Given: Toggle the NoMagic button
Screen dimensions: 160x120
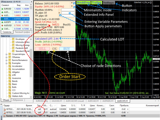Looking at the screenshot, I should (x=109, y=3).
